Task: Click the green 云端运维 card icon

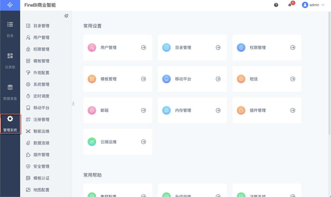Action: pos(92,142)
